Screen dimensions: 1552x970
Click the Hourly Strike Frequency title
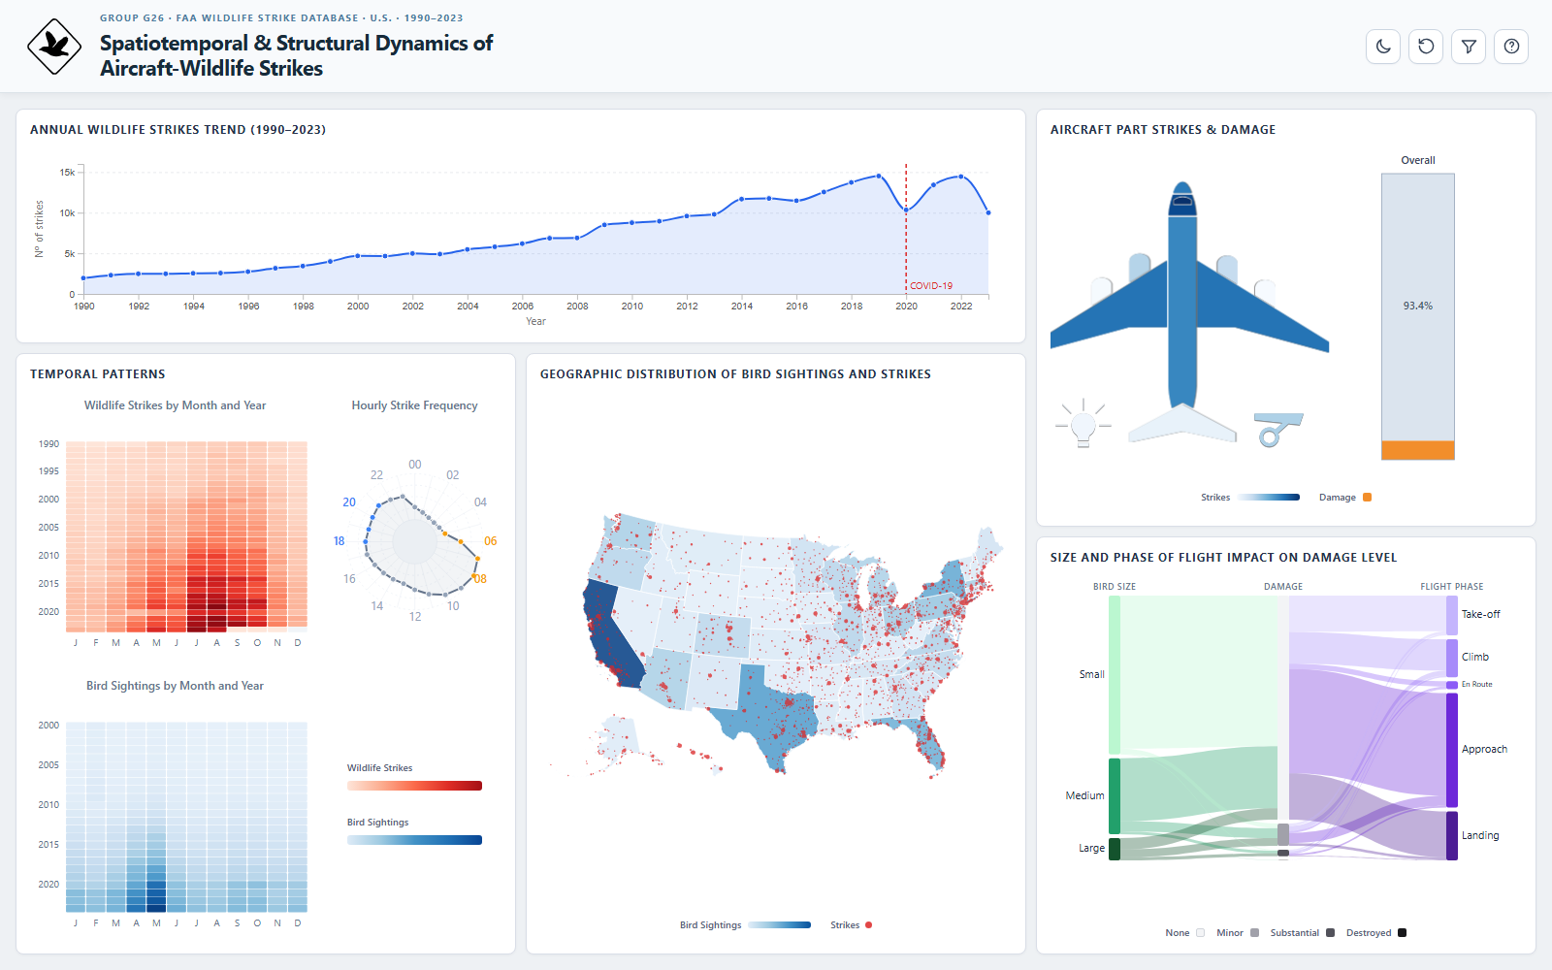(414, 405)
